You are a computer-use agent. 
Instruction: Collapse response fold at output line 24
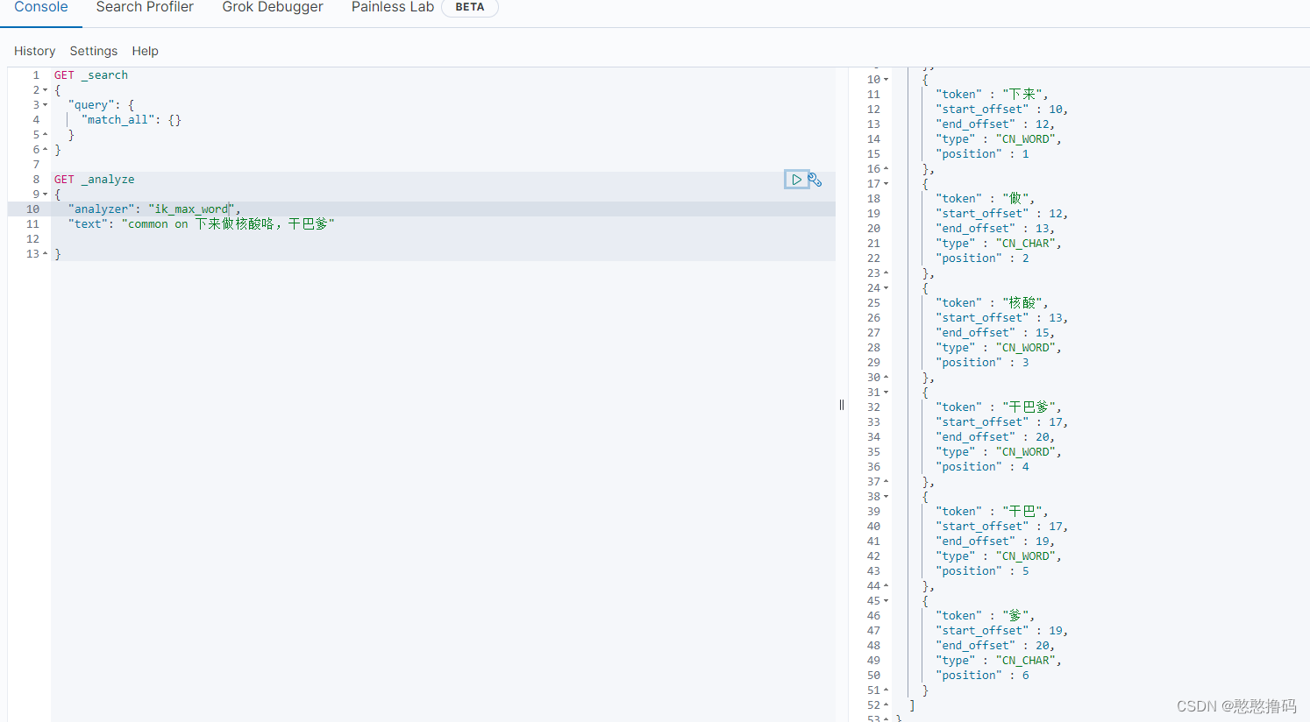tap(886, 288)
